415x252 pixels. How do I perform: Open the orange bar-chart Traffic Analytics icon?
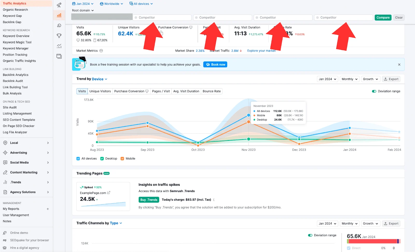[x=59, y=15]
